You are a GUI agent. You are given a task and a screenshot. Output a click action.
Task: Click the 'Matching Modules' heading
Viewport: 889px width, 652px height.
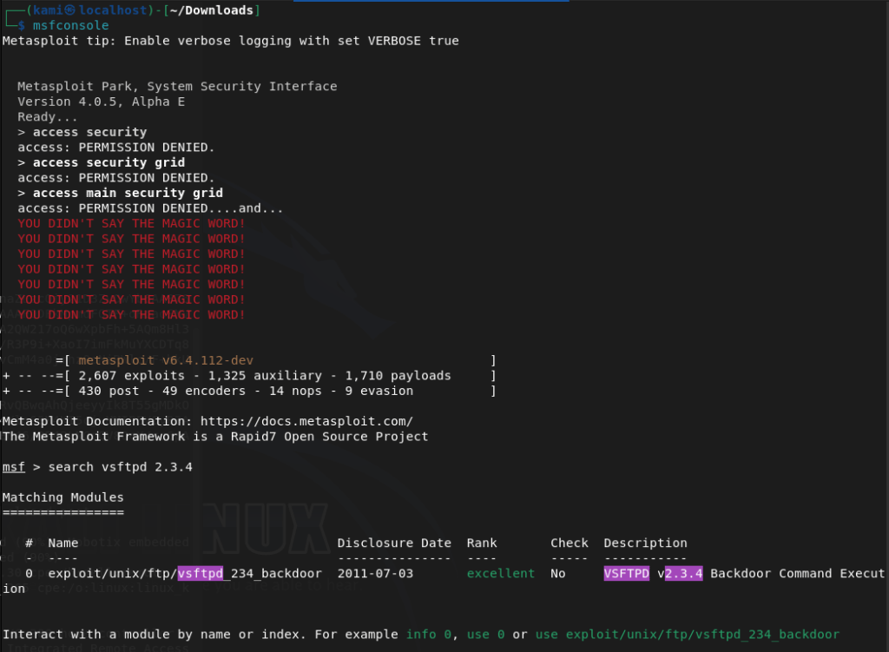63,497
